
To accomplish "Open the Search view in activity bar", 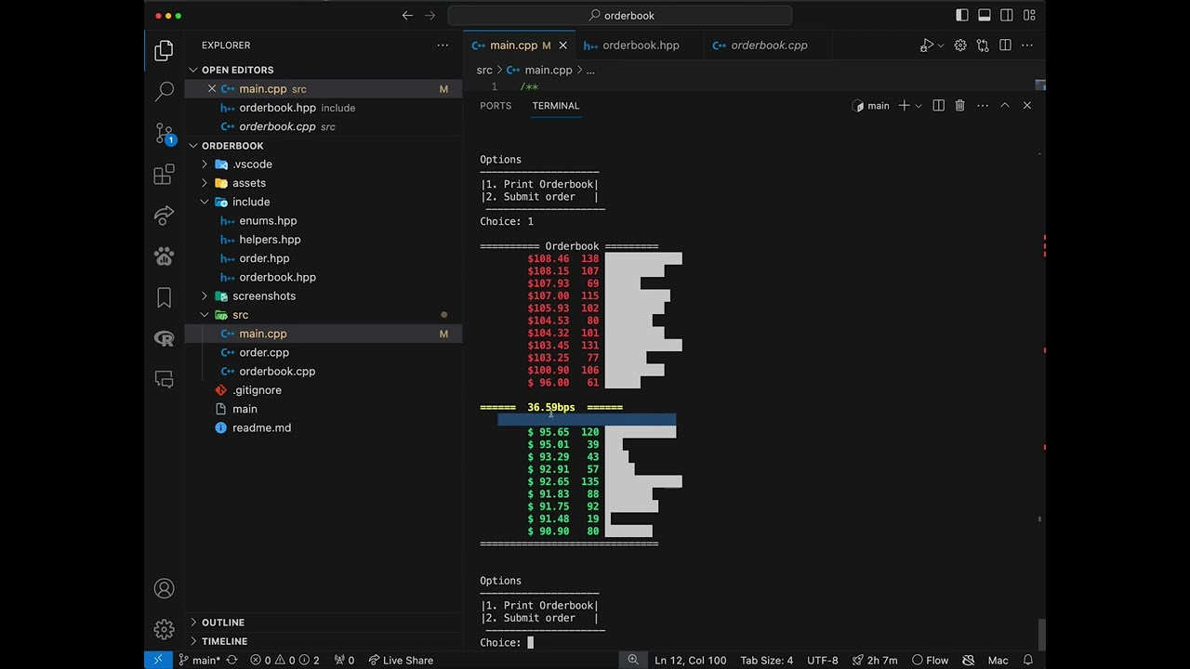I will (164, 91).
